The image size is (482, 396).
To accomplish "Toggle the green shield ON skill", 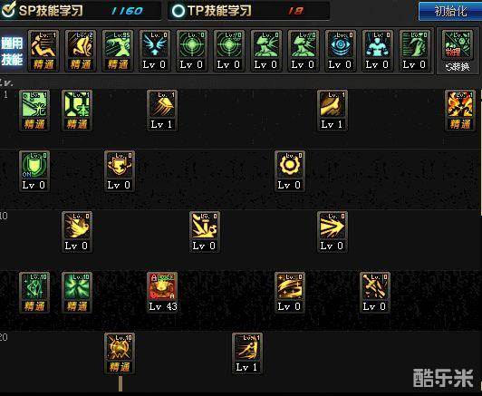I will click(34, 171).
